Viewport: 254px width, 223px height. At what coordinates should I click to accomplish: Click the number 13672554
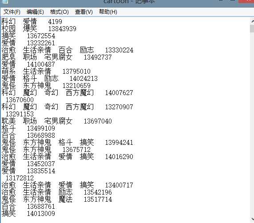(x=41, y=36)
